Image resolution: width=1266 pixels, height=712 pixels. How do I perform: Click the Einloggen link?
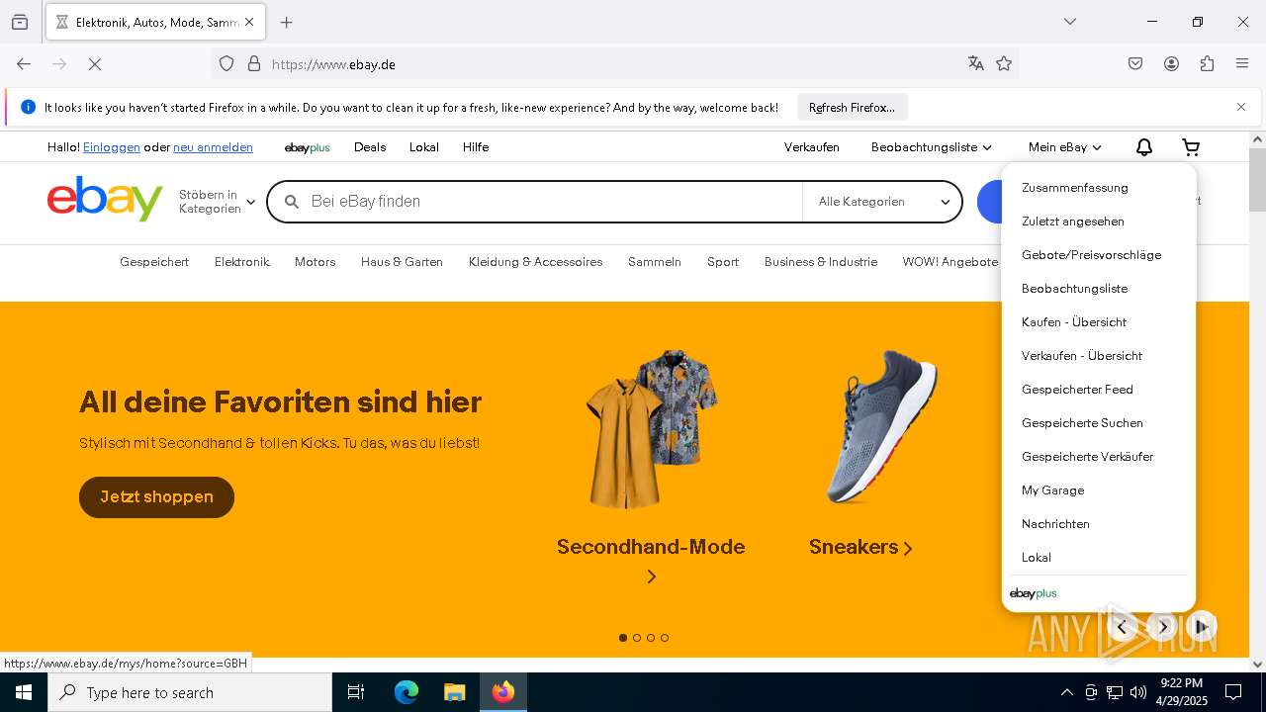pyautogui.click(x=112, y=147)
